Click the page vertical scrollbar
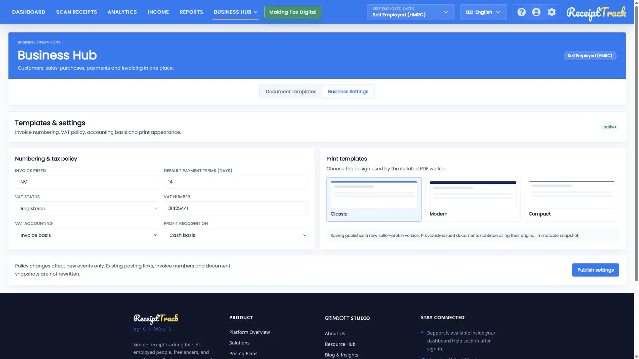The image size is (639, 359). (x=636, y=143)
